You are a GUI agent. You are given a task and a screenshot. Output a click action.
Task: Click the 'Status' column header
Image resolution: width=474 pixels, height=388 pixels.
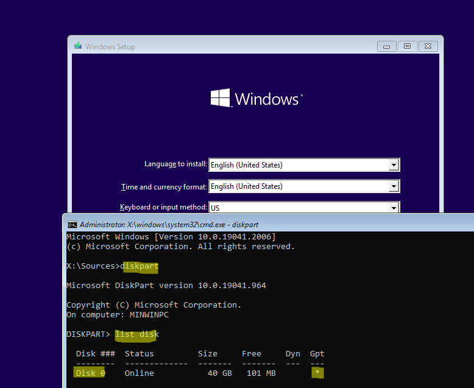click(140, 354)
